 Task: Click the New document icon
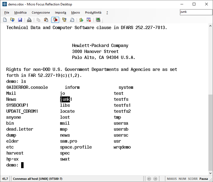pyautogui.click(x=5, y=20)
